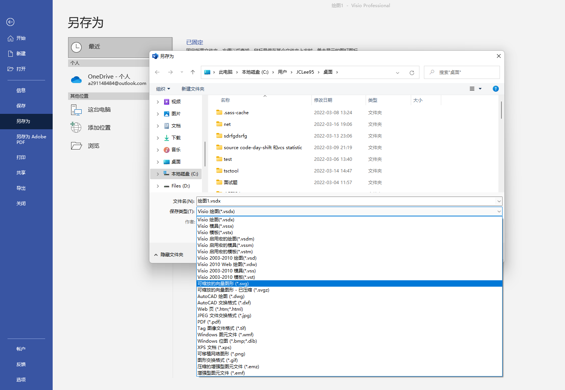
Task: Open the 组织 dropdown menu
Action: 163,89
